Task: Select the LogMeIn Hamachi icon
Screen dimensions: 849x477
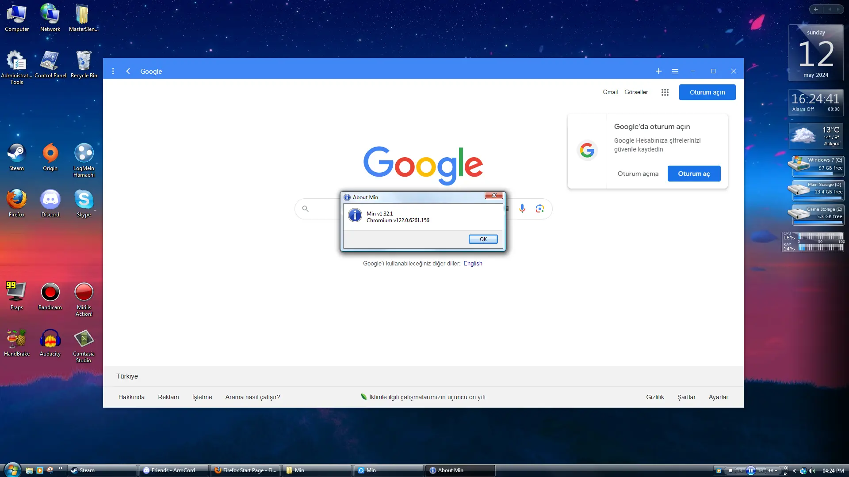Action: pyautogui.click(x=84, y=160)
